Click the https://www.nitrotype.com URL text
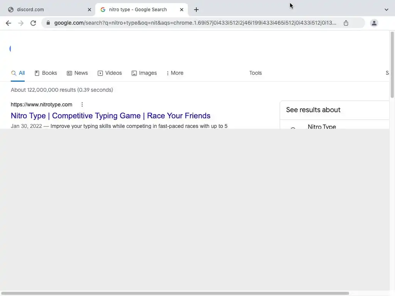Viewport: 395px width, 296px height. click(42, 104)
